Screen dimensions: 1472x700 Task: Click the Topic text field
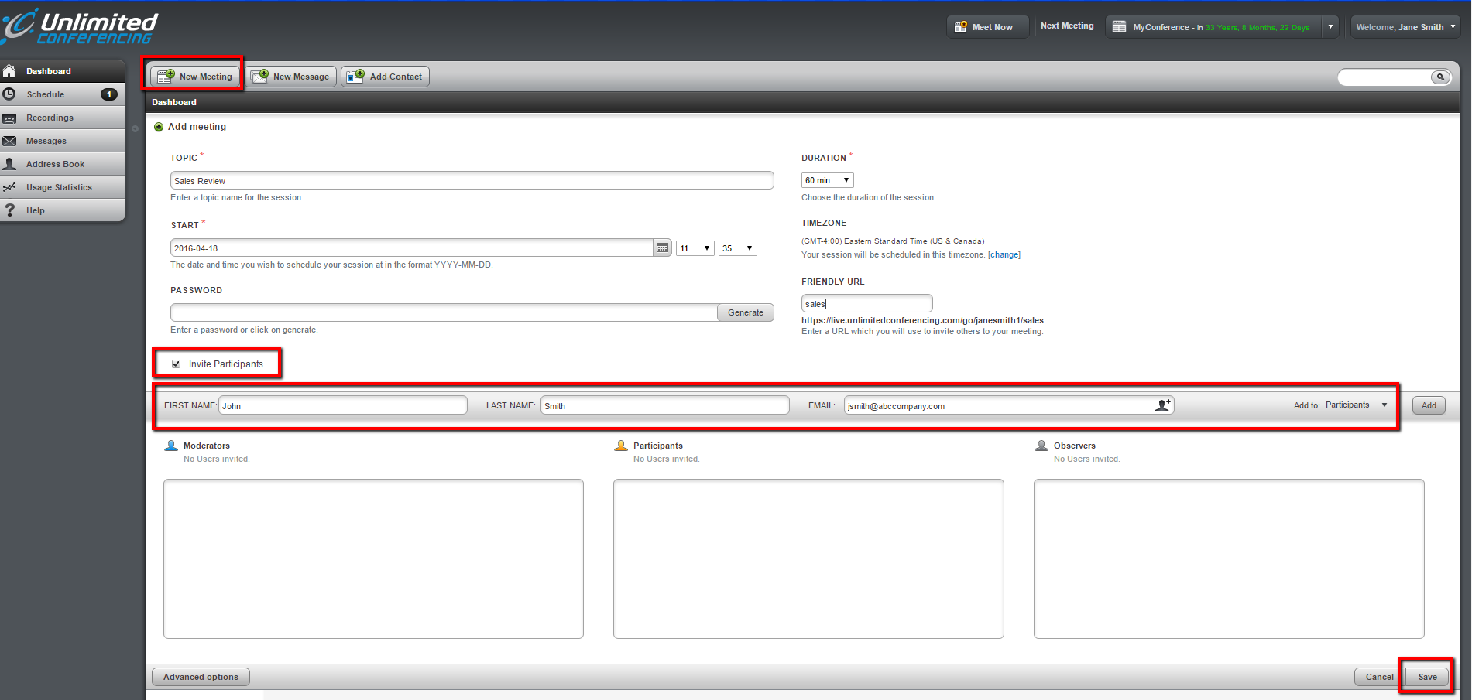pyautogui.click(x=472, y=181)
